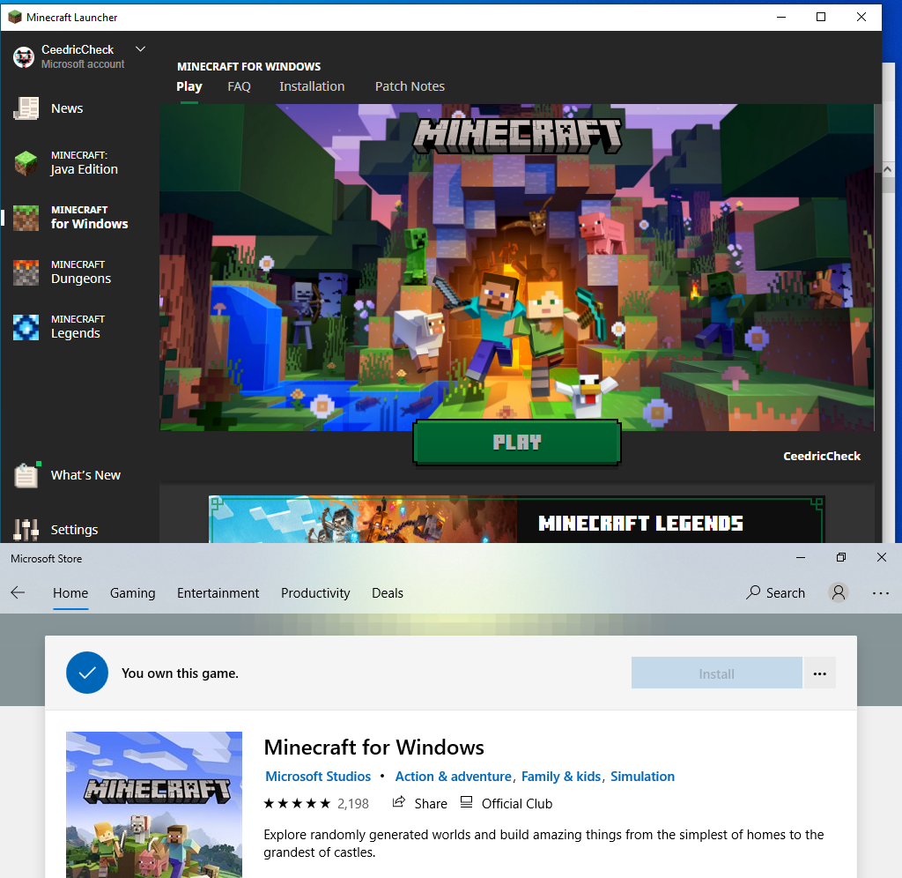
Task: Switch to the Patch Notes tab
Action: [x=410, y=86]
